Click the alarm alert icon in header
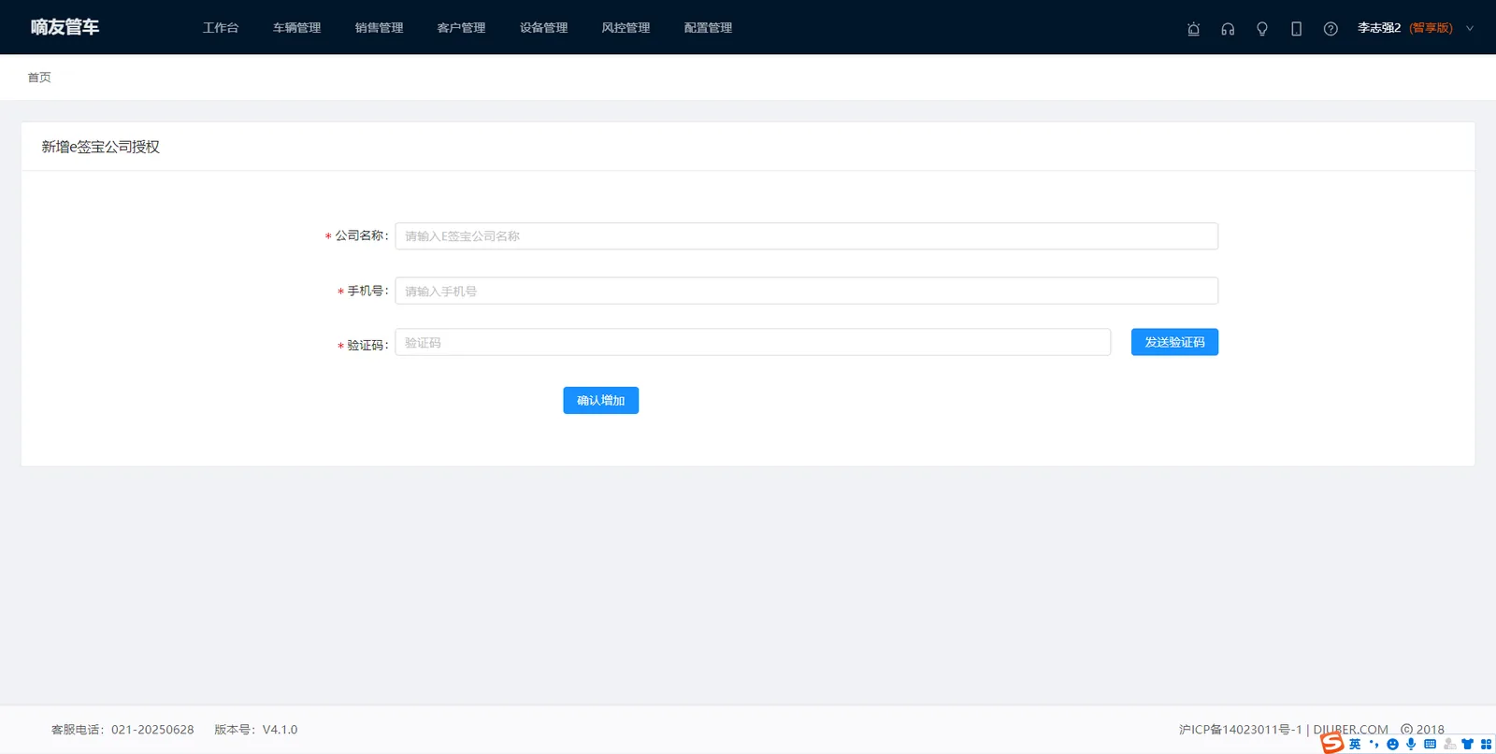Image resolution: width=1496 pixels, height=754 pixels. [1193, 29]
